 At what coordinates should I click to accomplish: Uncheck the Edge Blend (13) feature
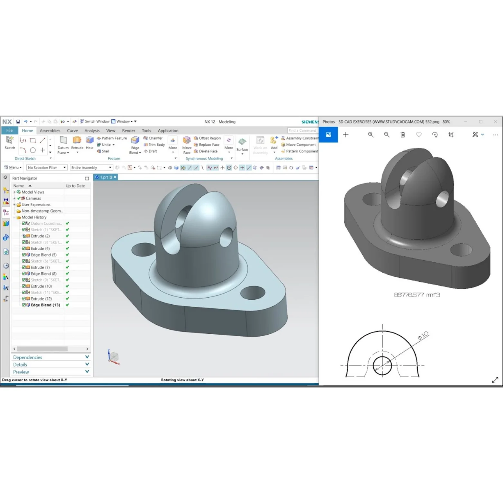tap(24, 305)
